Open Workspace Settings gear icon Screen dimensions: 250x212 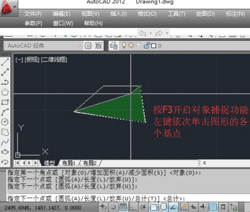coord(88,46)
